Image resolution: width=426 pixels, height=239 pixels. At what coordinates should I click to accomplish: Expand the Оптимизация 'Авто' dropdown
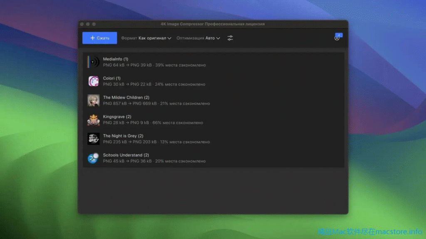tap(212, 38)
